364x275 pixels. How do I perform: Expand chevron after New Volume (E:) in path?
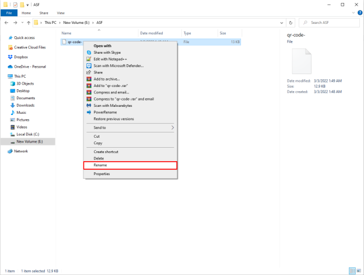pos(93,23)
